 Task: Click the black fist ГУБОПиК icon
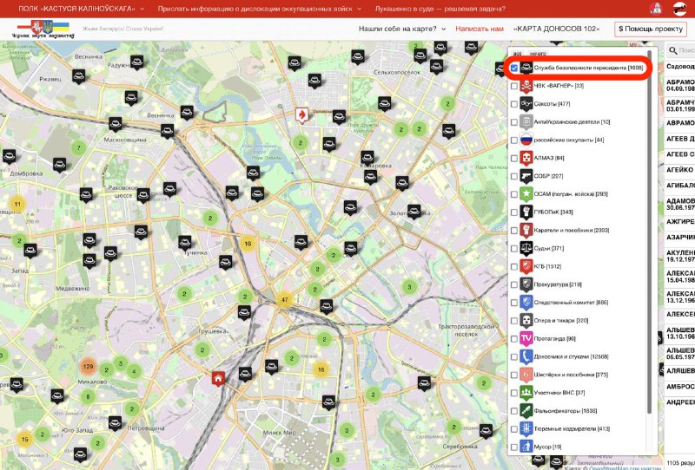tap(526, 212)
